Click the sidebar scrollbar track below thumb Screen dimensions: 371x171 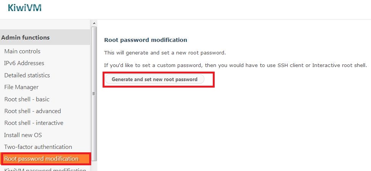94,166
